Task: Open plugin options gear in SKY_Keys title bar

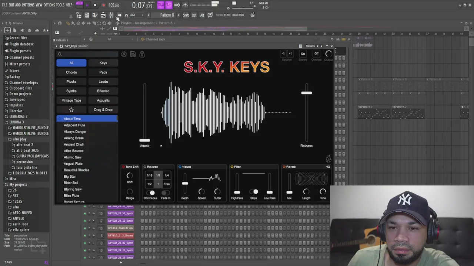Action: click(x=61, y=46)
